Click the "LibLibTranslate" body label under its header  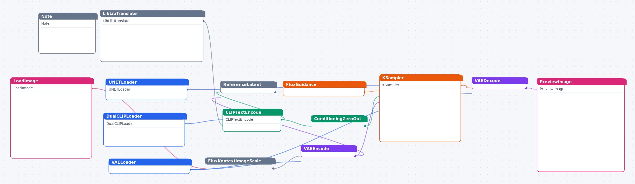click(116, 21)
